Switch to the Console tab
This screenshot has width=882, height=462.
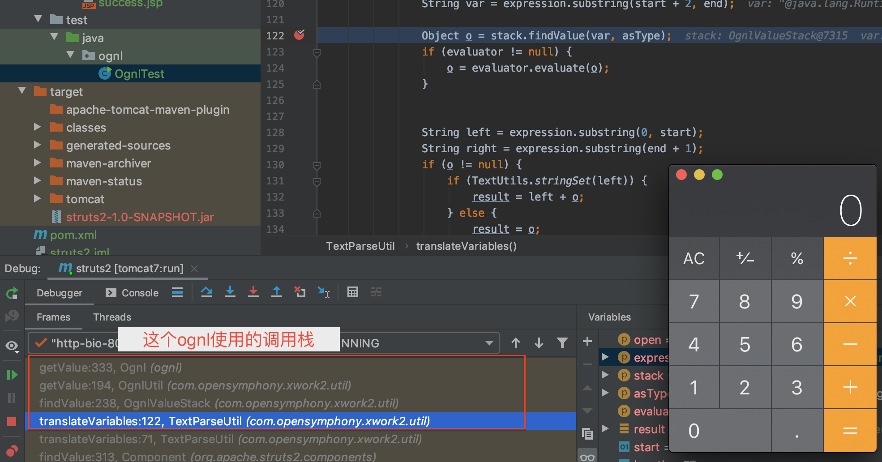click(x=133, y=293)
